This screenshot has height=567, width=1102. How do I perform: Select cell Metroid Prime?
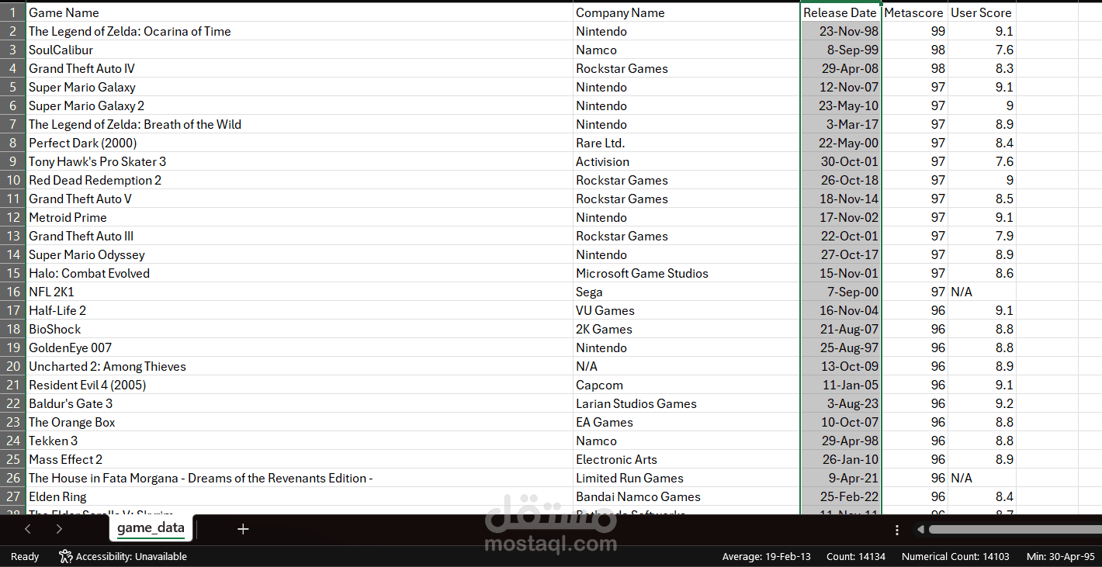coord(300,217)
